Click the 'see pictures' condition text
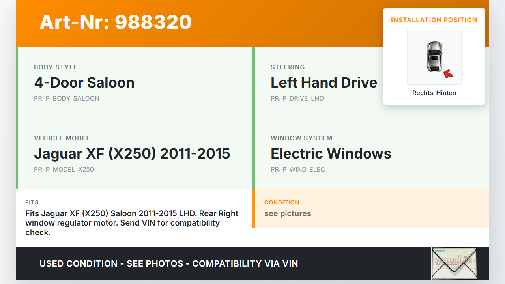Screen dimensions: 505x284 pyautogui.click(x=288, y=213)
